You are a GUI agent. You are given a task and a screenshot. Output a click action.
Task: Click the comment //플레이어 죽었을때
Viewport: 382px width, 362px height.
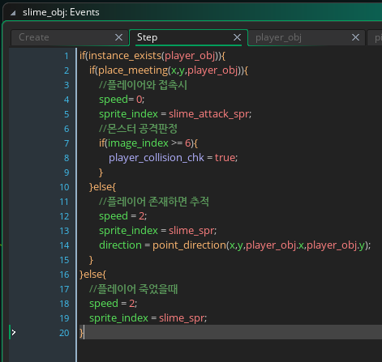point(134,289)
